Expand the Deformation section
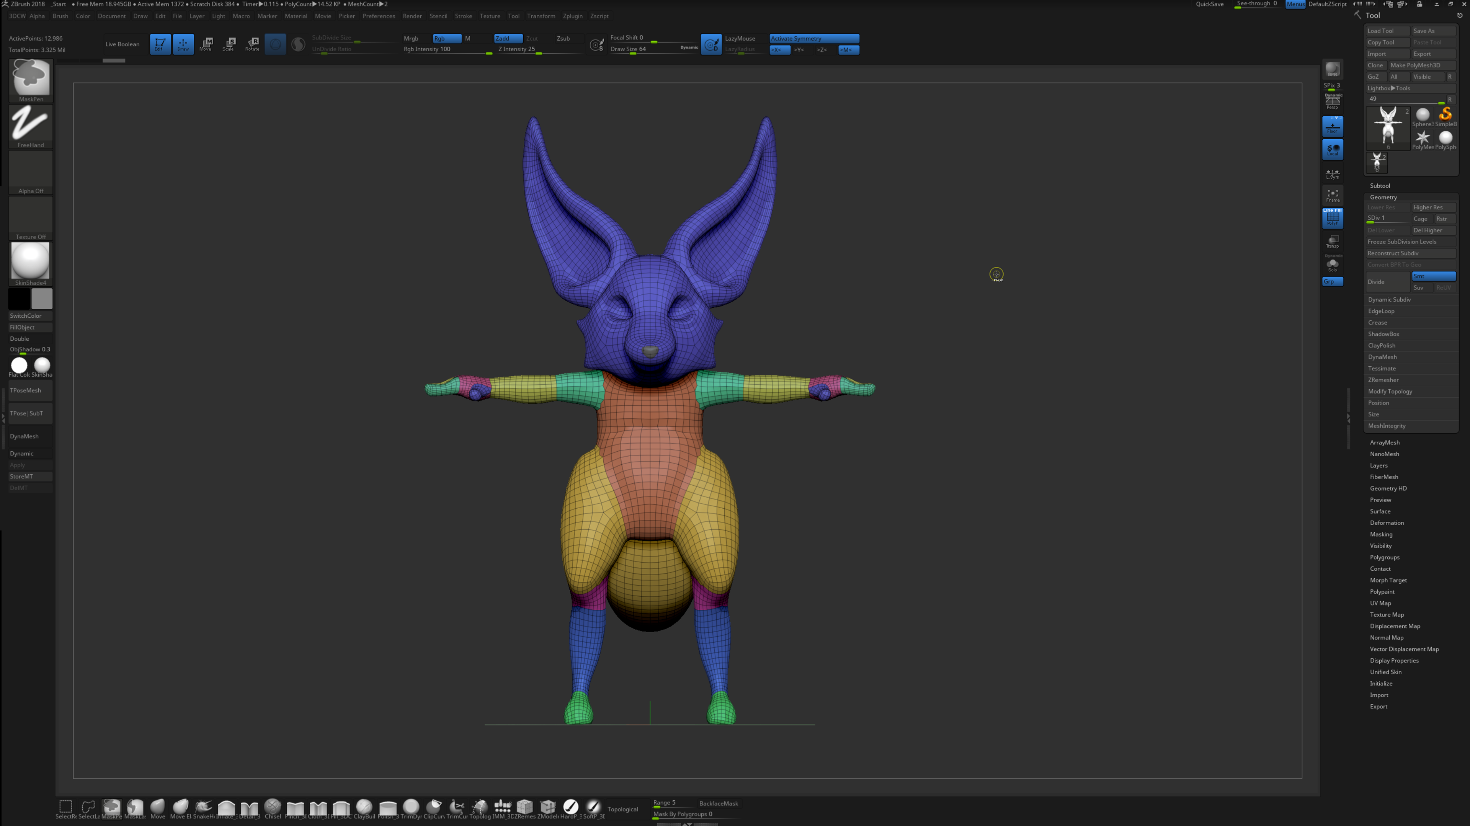 point(1387,523)
